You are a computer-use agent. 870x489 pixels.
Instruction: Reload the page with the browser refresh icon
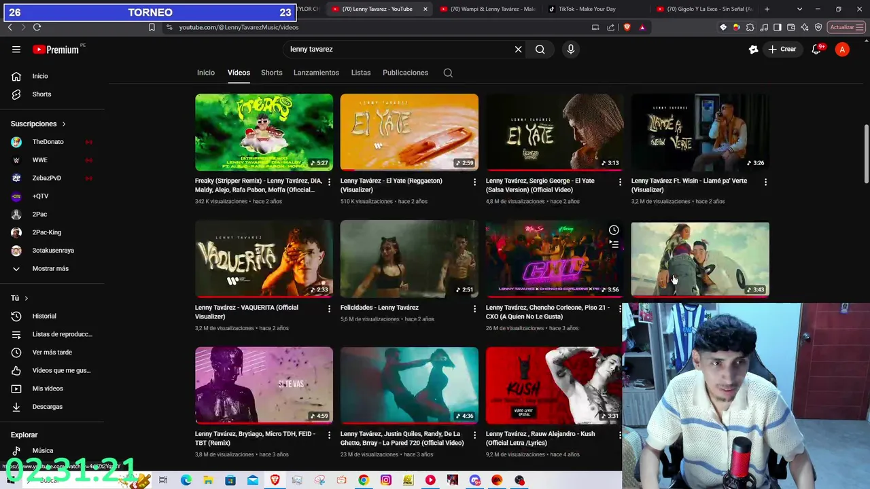coord(37,27)
